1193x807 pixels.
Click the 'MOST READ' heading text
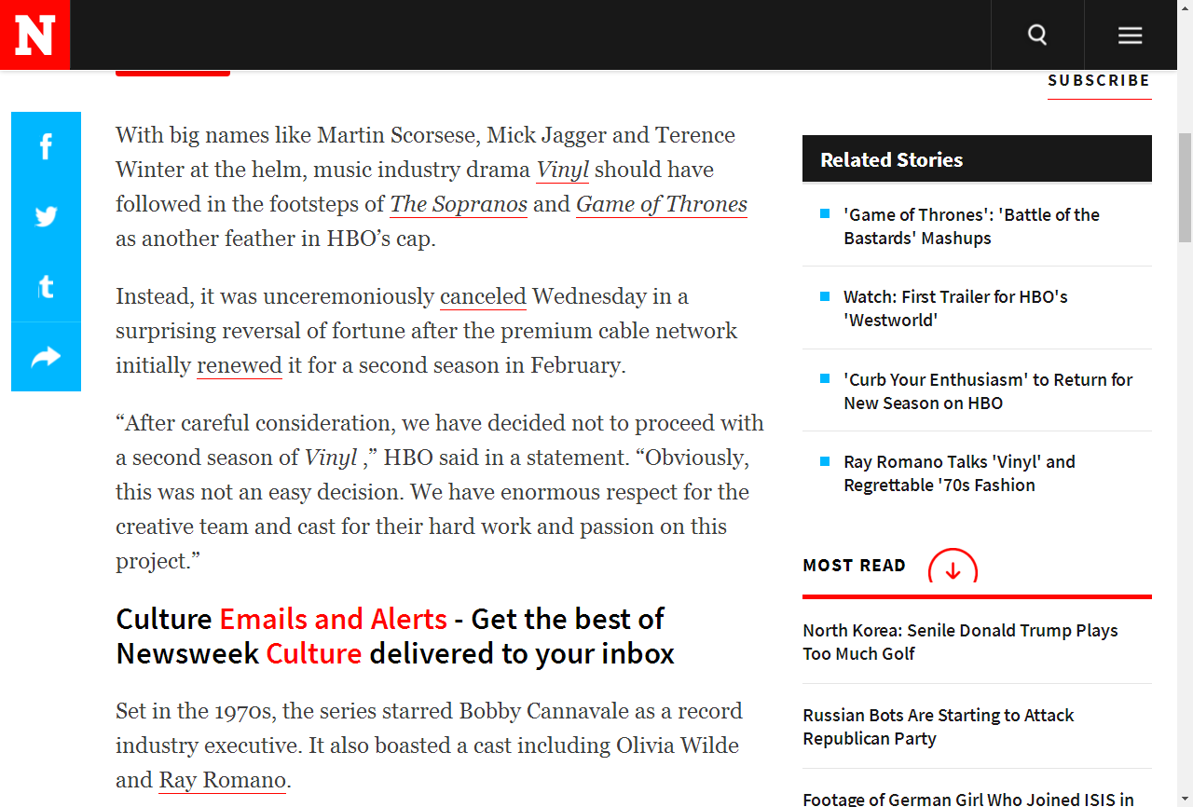click(x=854, y=566)
